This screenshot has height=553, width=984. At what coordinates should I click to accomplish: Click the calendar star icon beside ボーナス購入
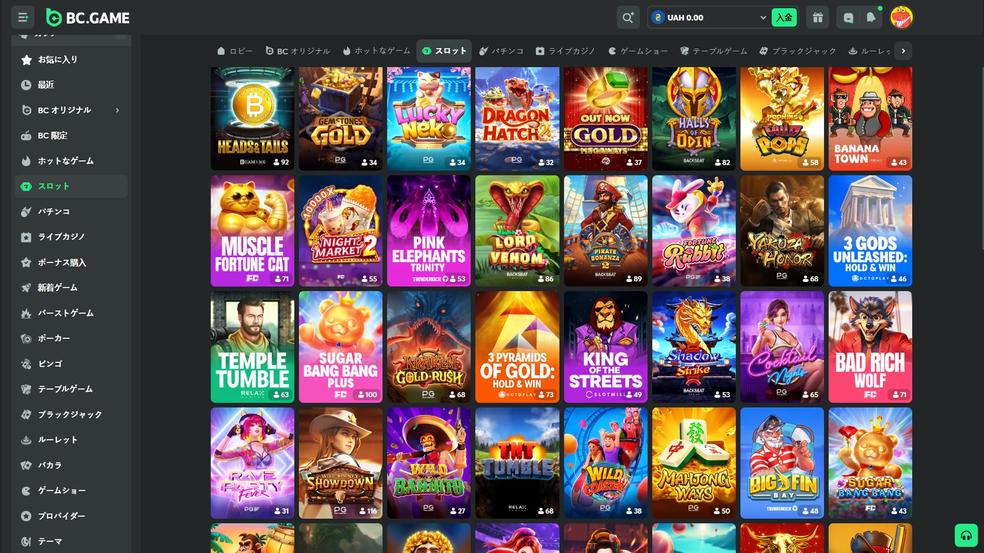[x=26, y=262]
